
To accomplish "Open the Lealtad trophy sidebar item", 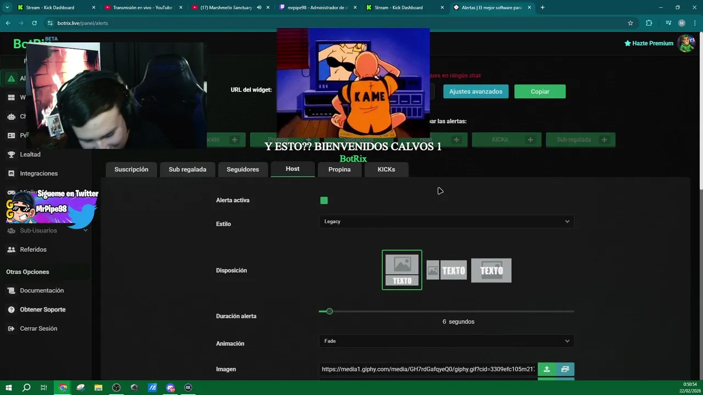I will 11,155.
